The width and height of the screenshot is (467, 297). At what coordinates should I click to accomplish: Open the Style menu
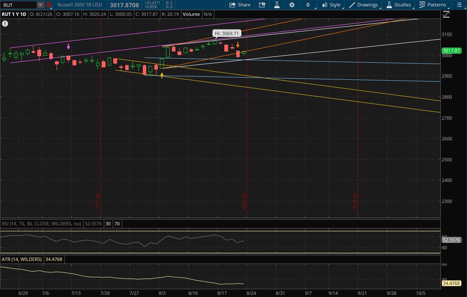coord(331,5)
